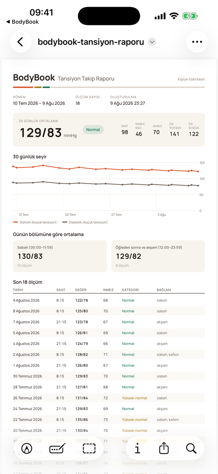Select the MAP value 98
The image size is (218, 474).
click(125, 133)
